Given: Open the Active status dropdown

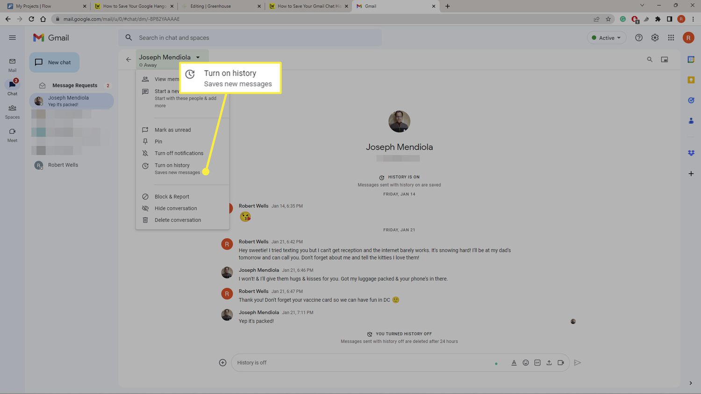Looking at the screenshot, I should click(x=607, y=38).
